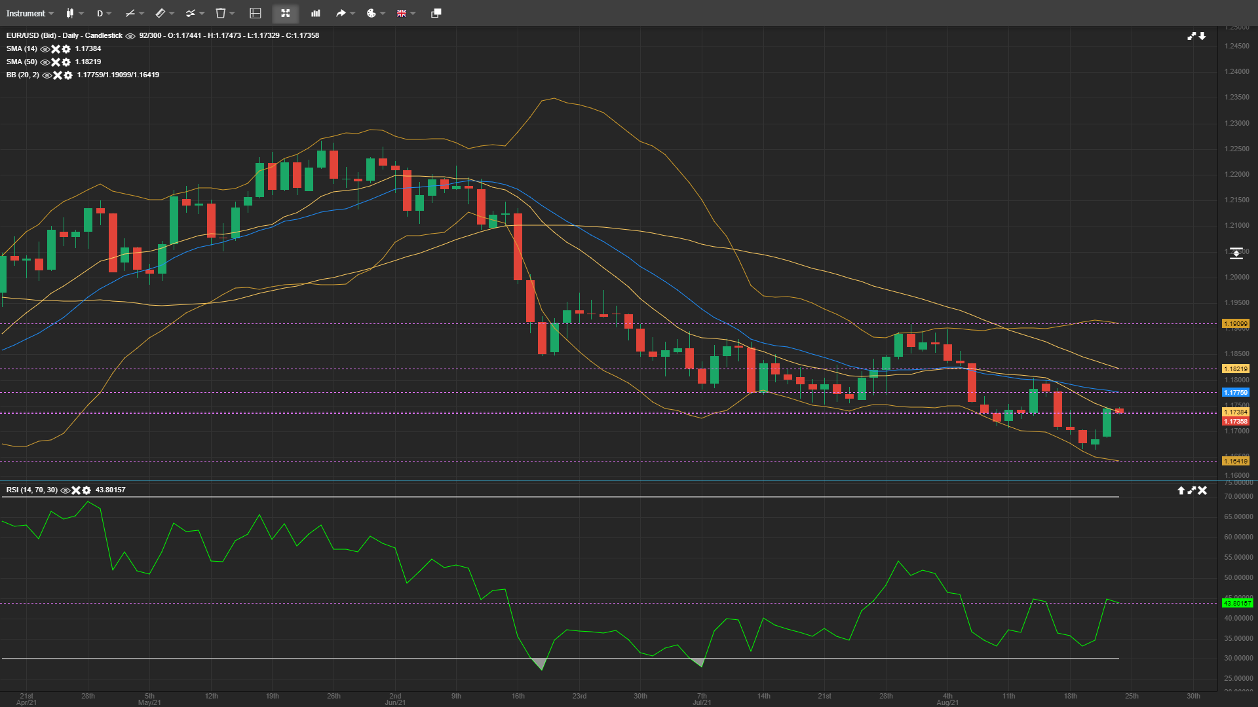Open the color palette theme icon
Image resolution: width=1258 pixels, height=707 pixels.
[372, 13]
